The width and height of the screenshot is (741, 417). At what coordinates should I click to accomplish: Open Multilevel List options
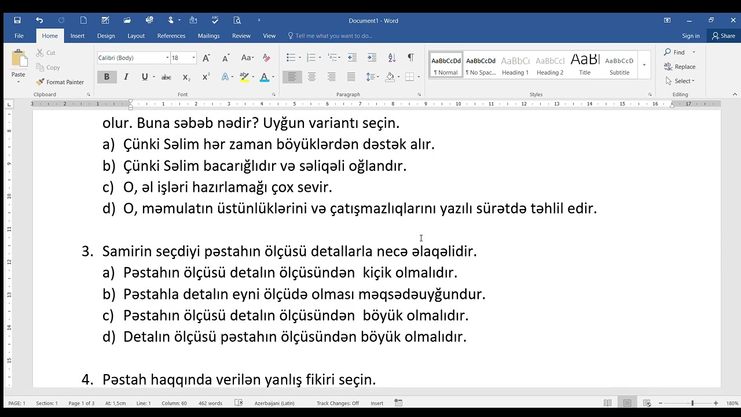333,58
